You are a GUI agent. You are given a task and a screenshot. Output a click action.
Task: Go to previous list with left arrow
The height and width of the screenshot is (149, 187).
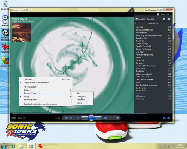[136, 23]
